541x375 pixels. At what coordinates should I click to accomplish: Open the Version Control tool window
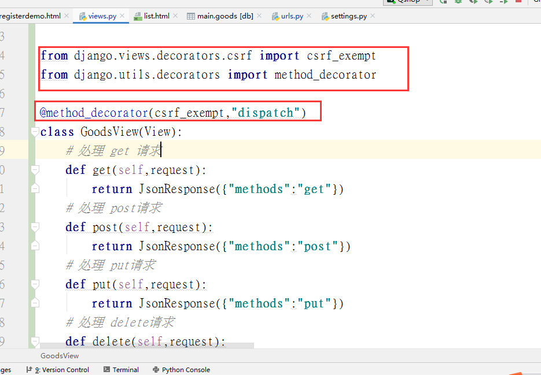58,370
